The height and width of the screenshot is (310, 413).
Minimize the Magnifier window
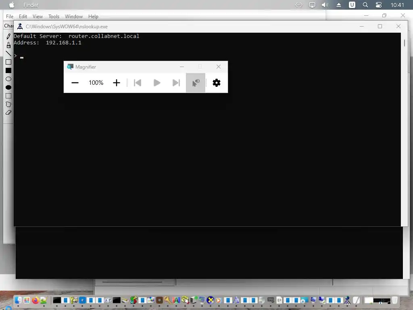182,67
